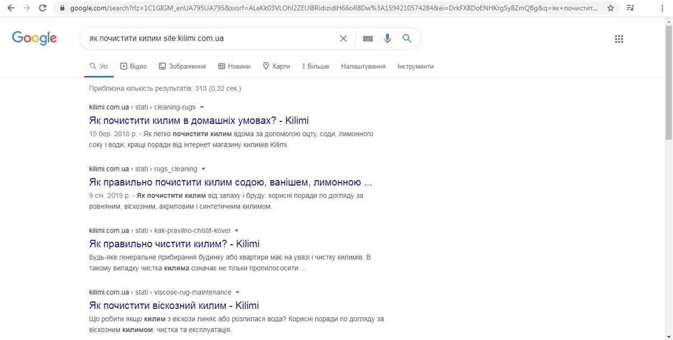Expand options arrow for rugs_cleaning result
Screen dimensions: 673x340
(x=204, y=169)
